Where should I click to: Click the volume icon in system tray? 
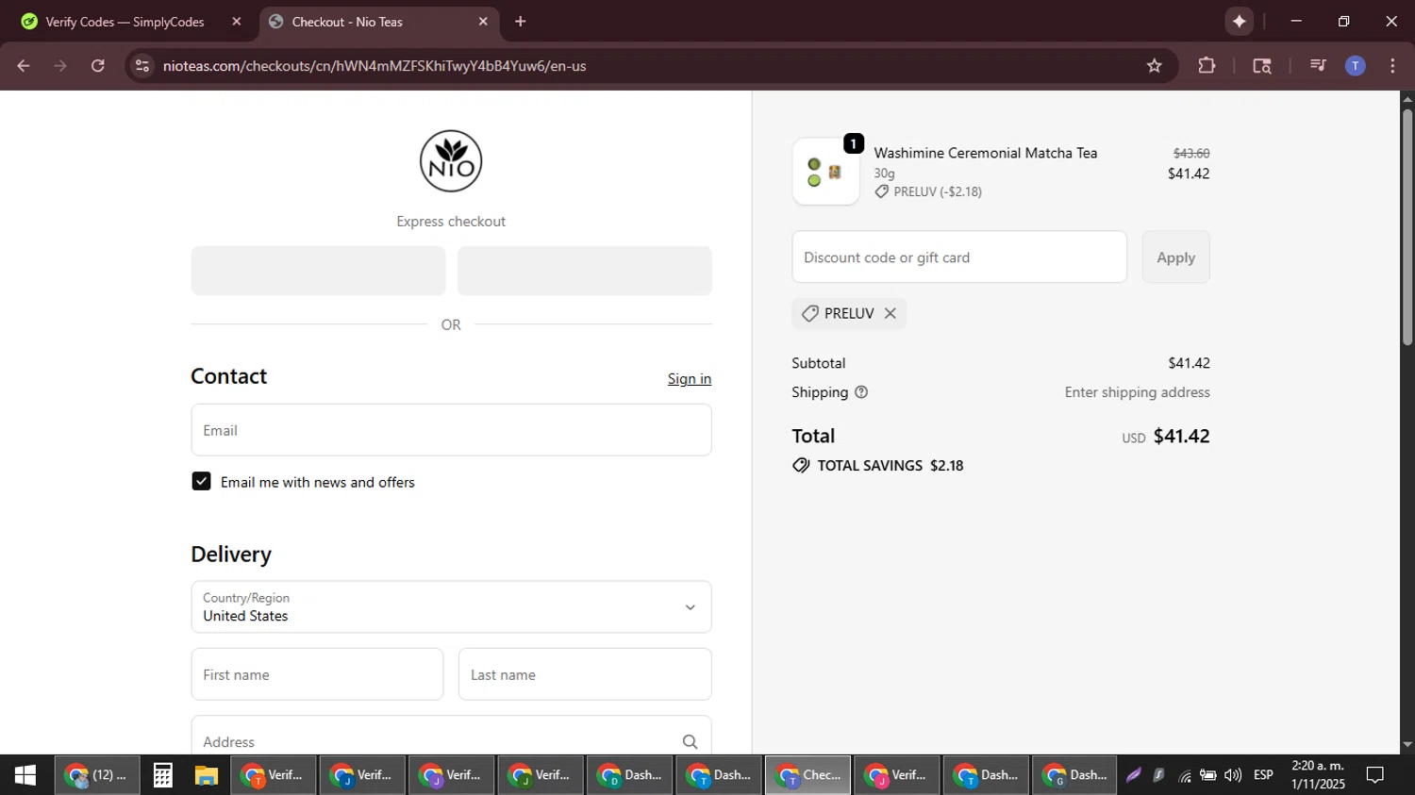click(1233, 775)
